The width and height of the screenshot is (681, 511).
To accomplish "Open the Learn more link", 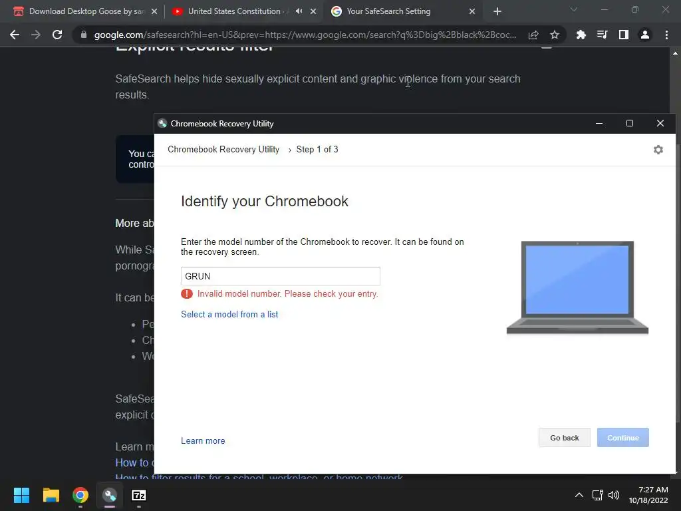I will click(203, 440).
